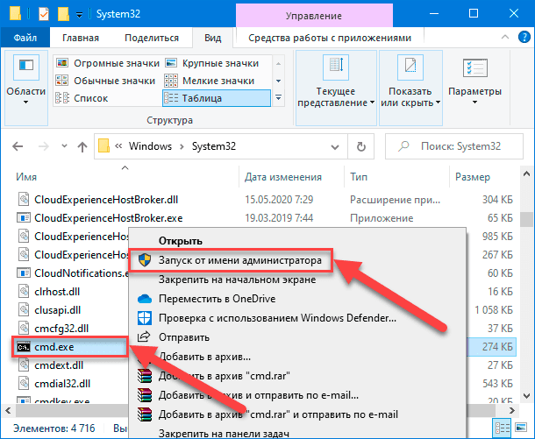Image resolution: width=535 pixels, height=439 pixels.
Task: Switch to large thumbnails status icon
Action: coord(521,428)
